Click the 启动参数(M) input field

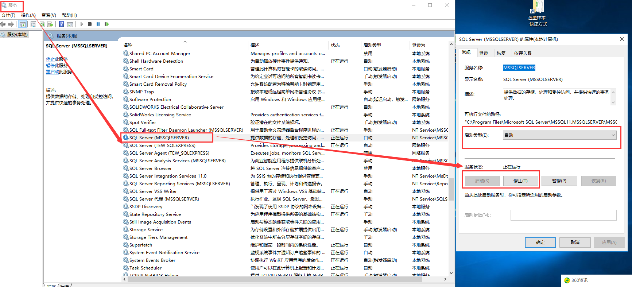563,215
